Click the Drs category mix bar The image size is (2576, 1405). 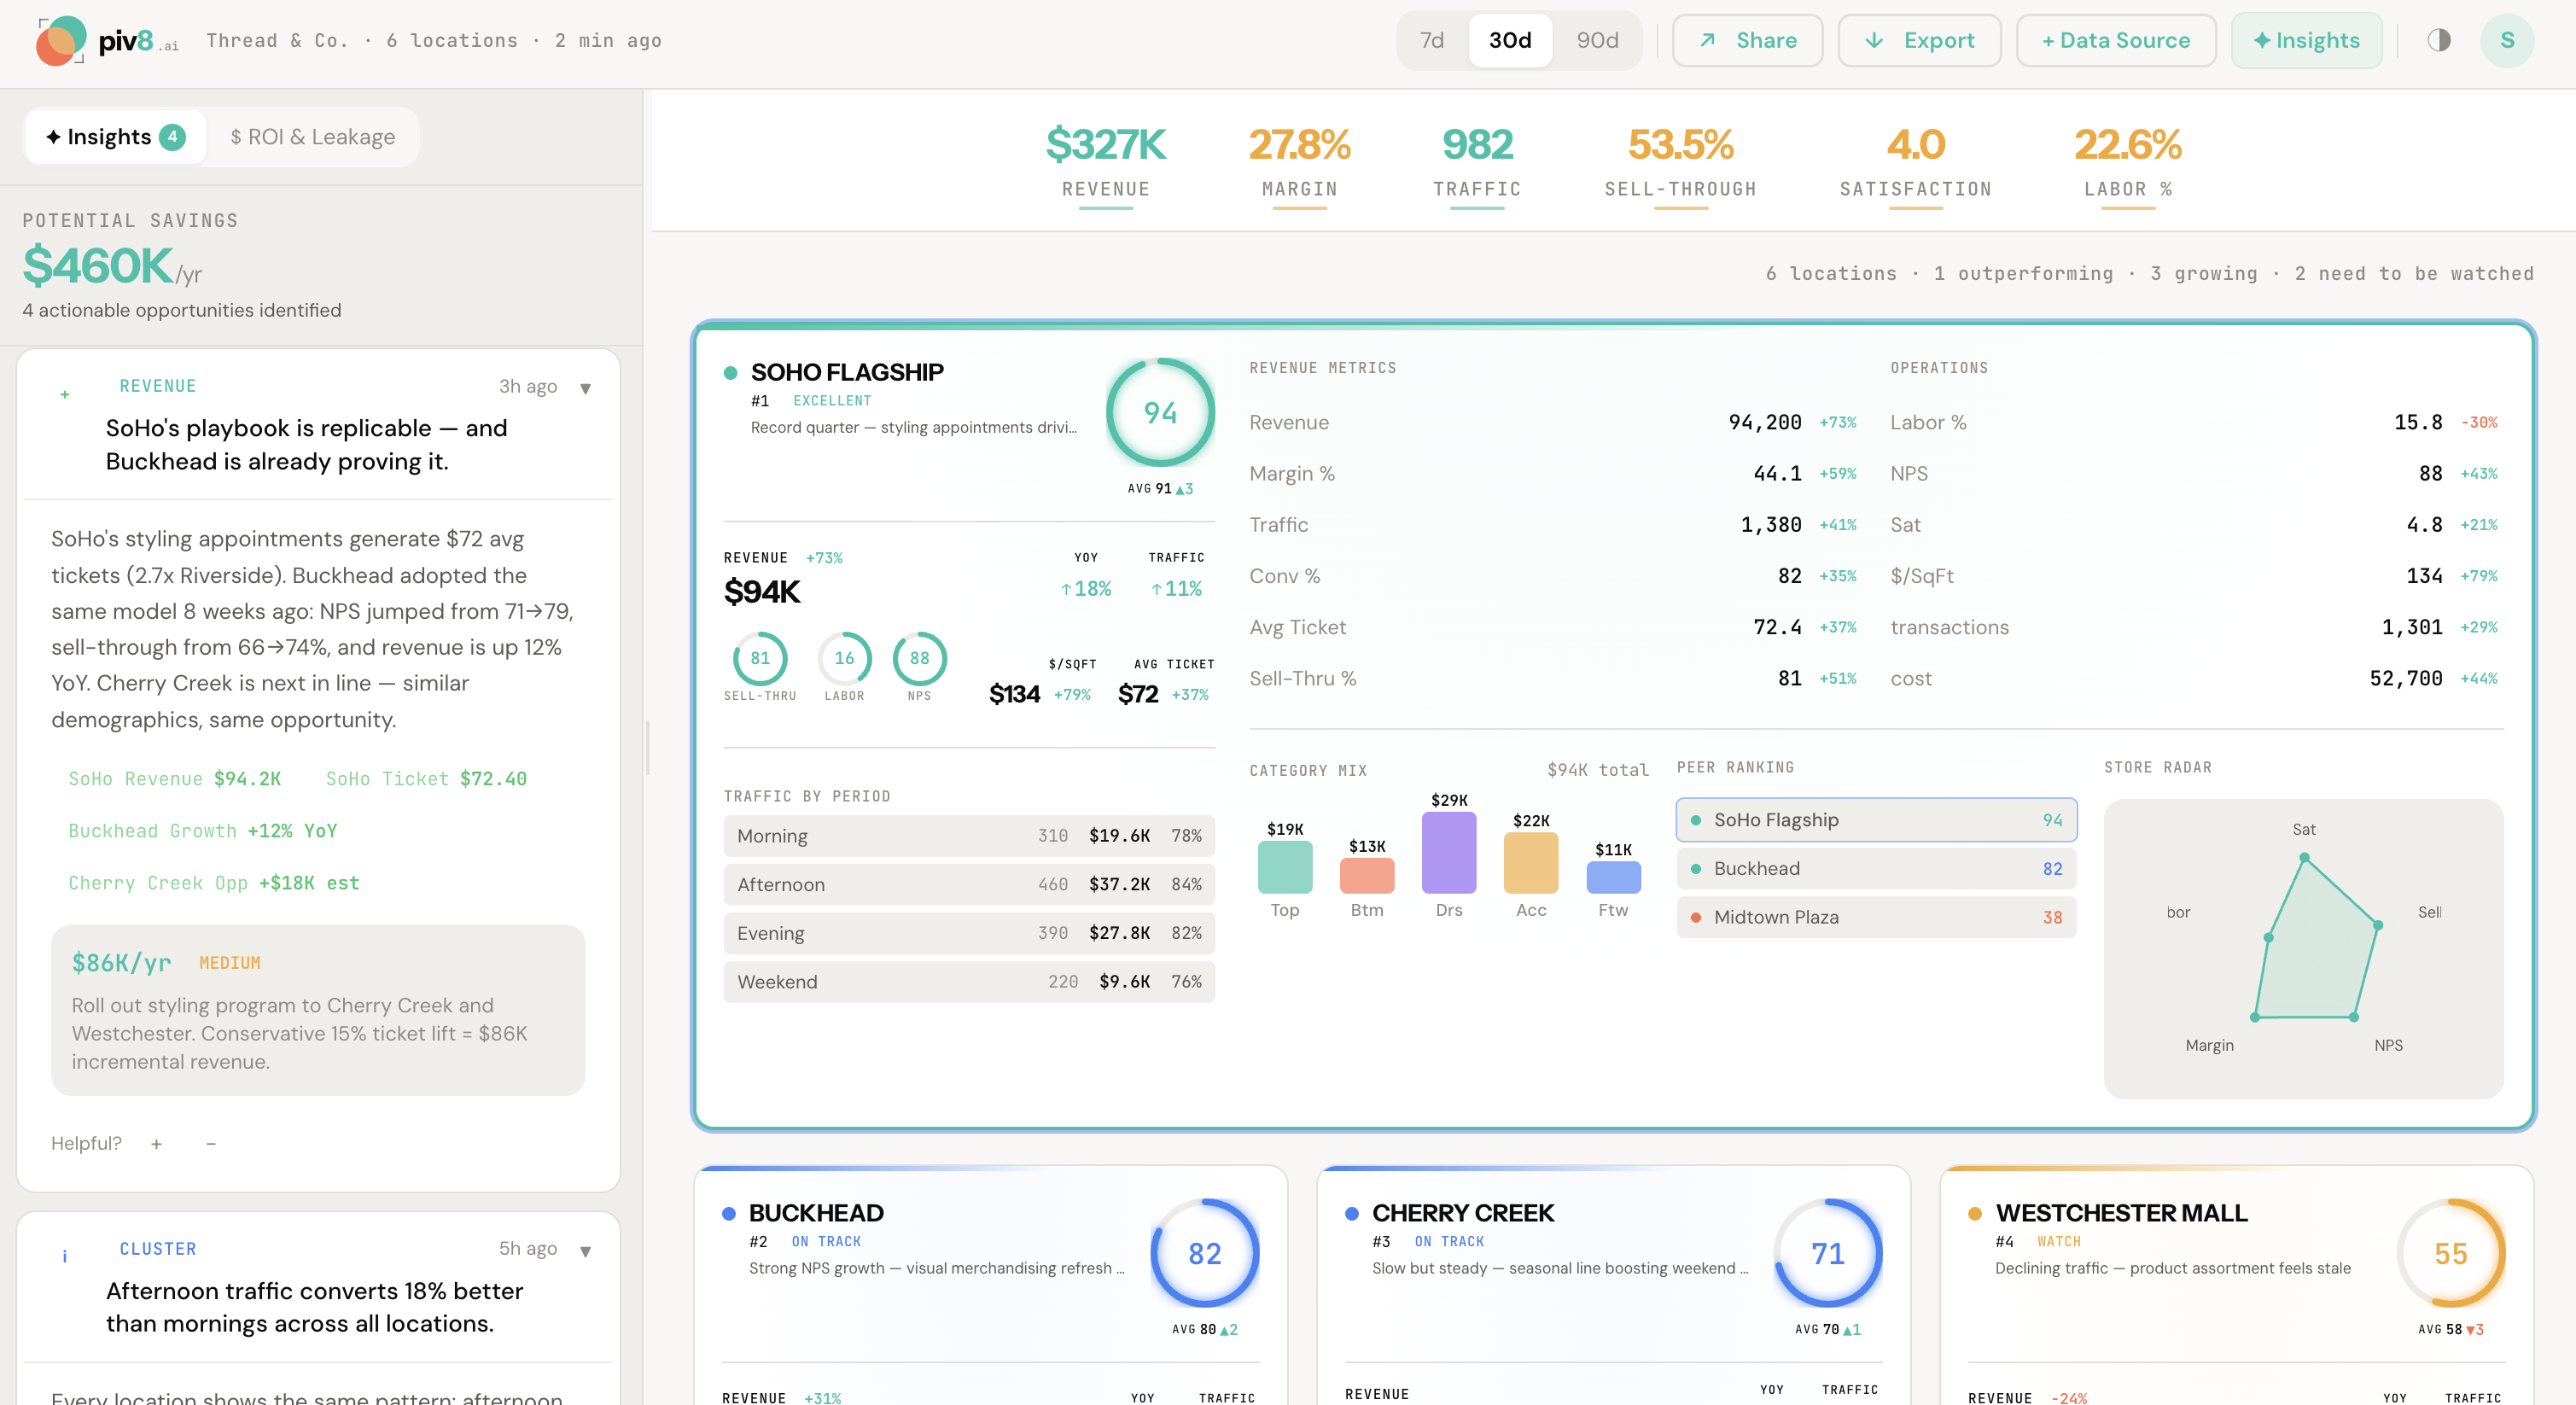coord(1448,857)
